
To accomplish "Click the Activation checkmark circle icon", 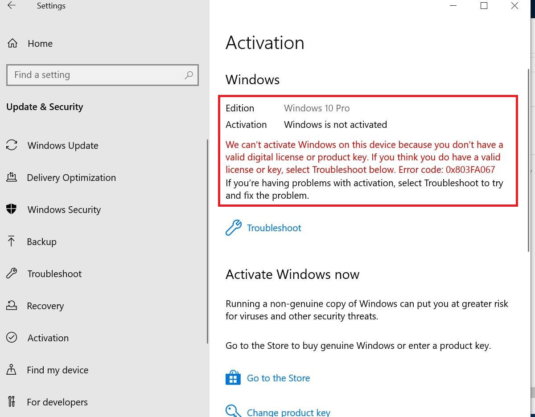I will (x=12, y=338).
